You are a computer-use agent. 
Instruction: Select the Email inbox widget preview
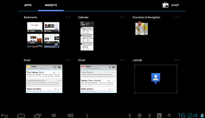44,79
